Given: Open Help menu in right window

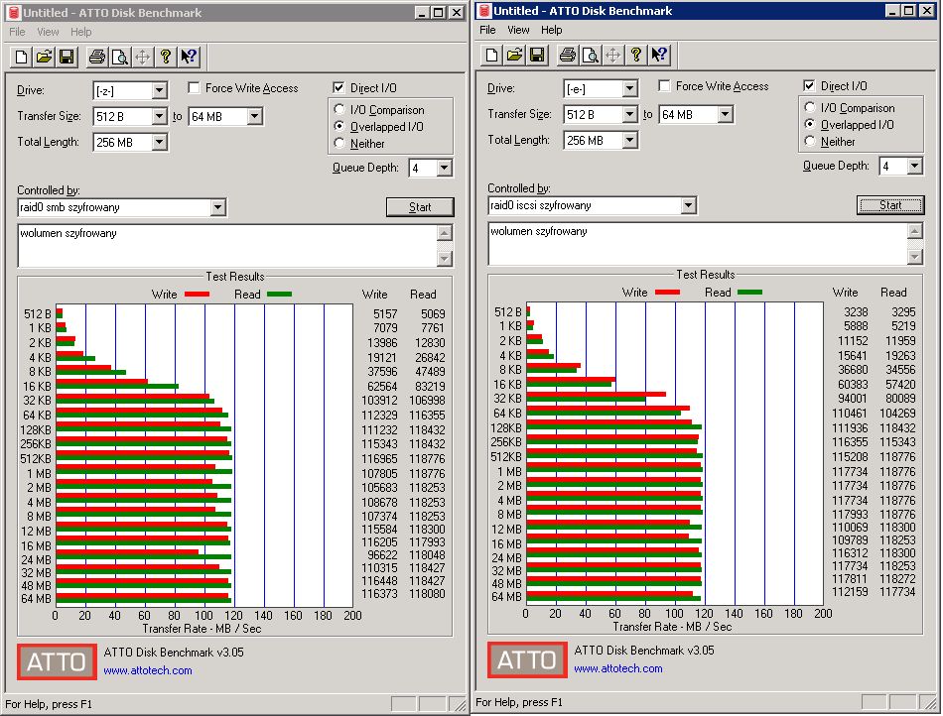Looking at the screenshot, I should click(x=551, y=30).
